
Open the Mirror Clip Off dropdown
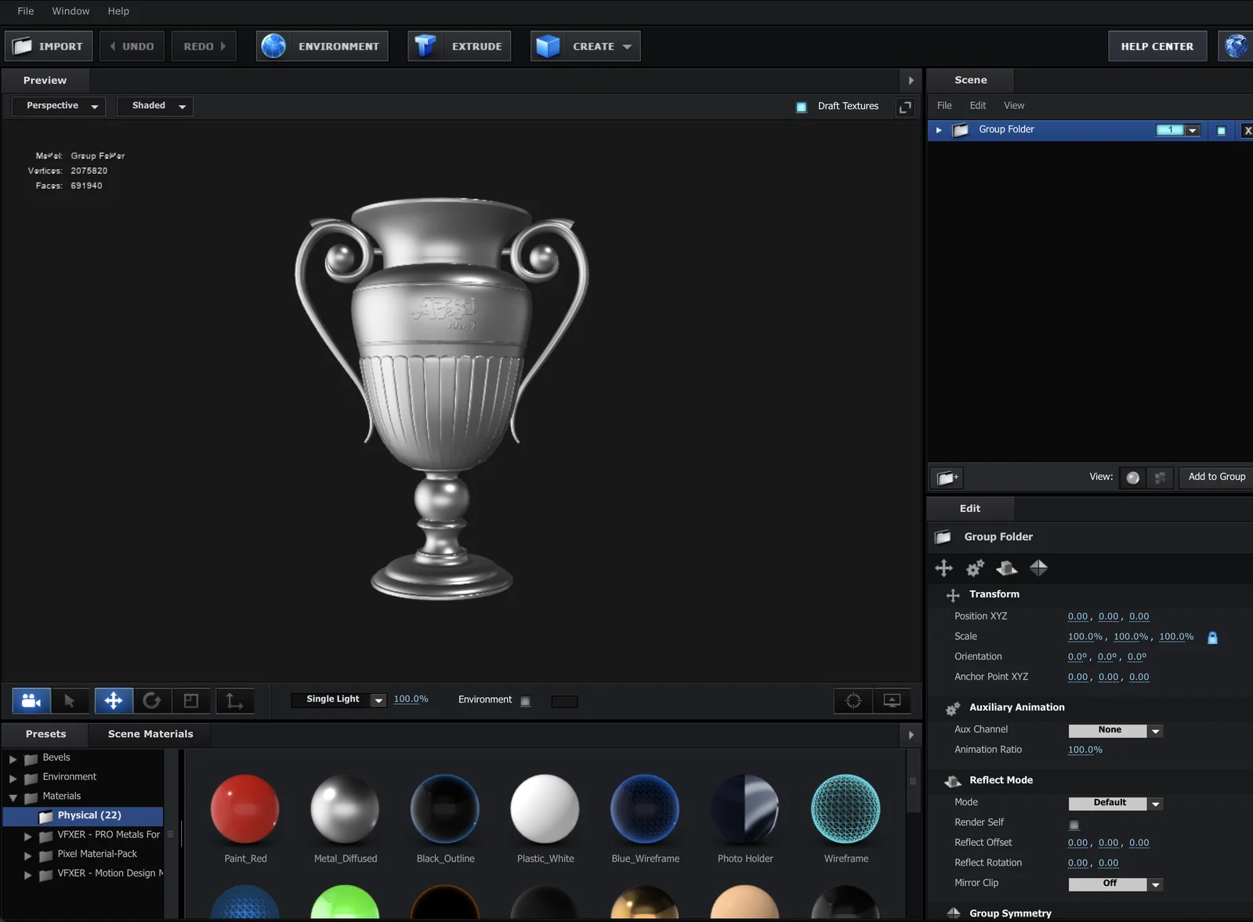pyautogui.click(x=1115, y=884)
